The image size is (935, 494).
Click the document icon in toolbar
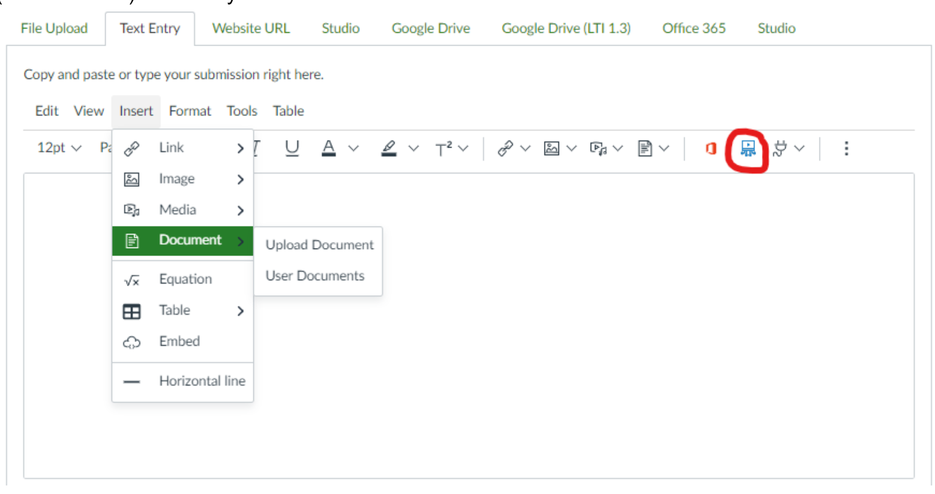pyautogui.click(x=645, y=149)
